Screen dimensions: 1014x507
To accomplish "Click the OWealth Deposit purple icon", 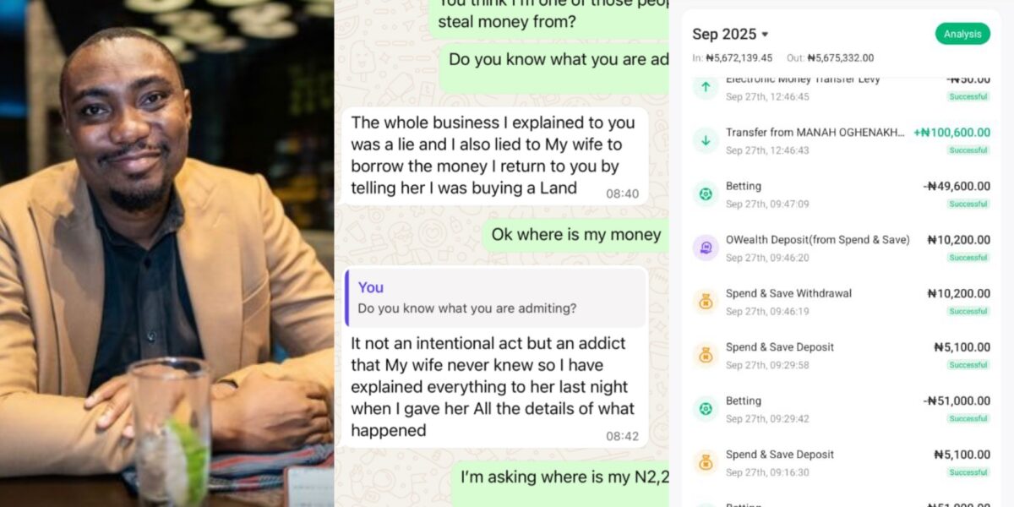I will [706, 248].
